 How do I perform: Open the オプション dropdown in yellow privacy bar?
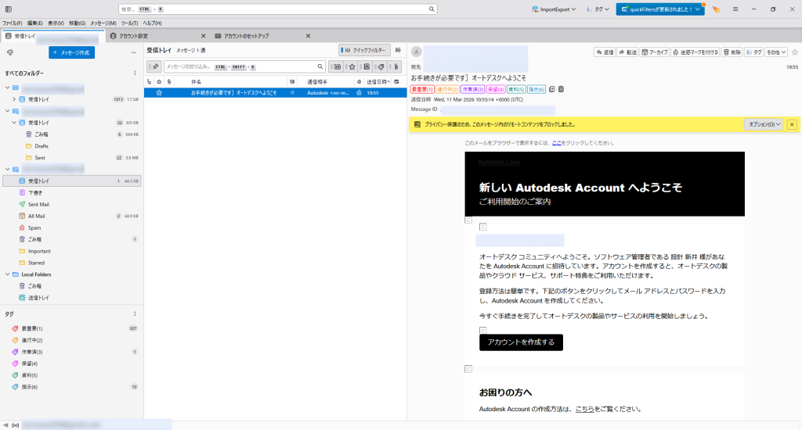click(x=763, y=124)
